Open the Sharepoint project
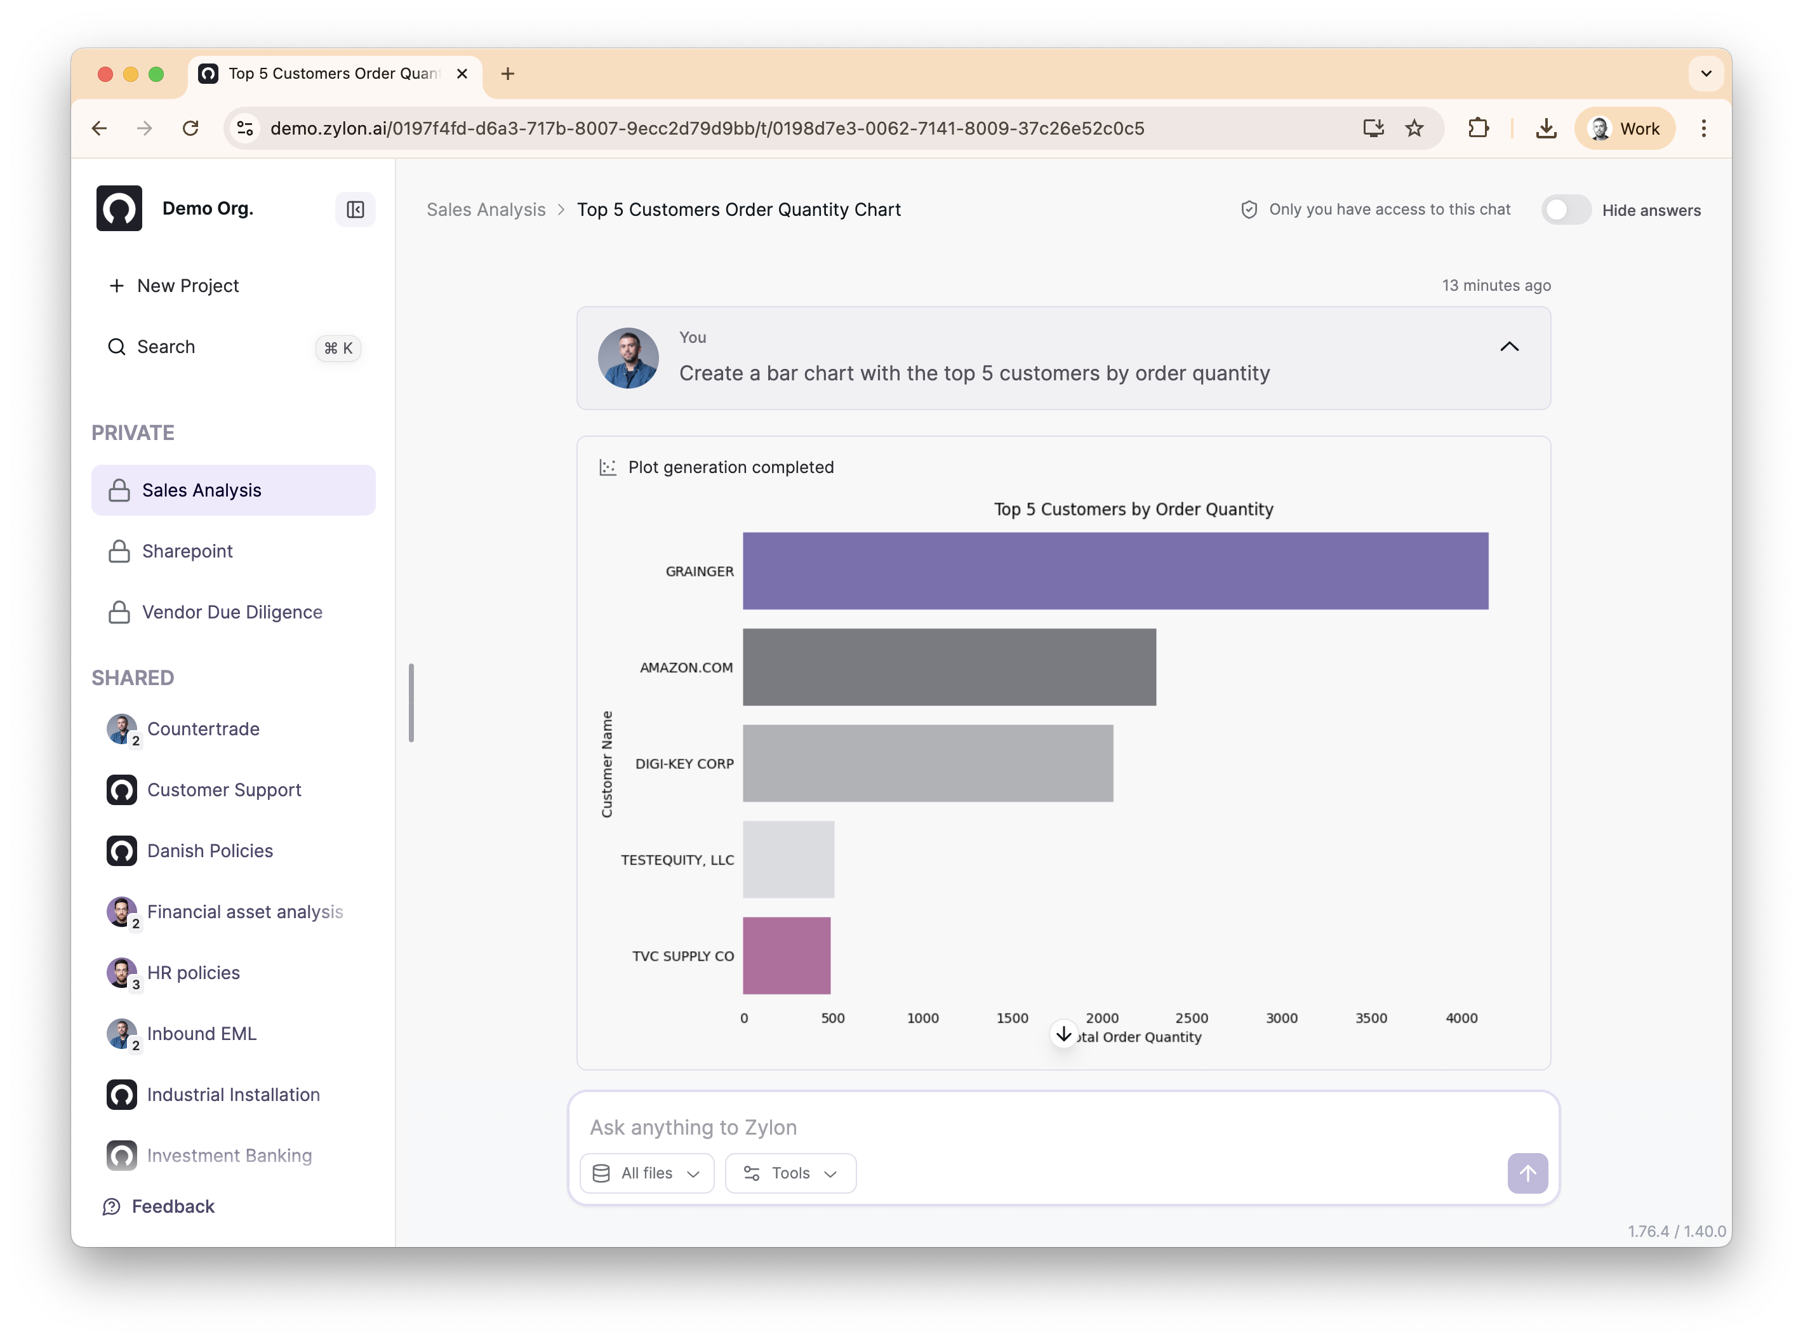The image size is (1803, 1341). click(187, 551)
